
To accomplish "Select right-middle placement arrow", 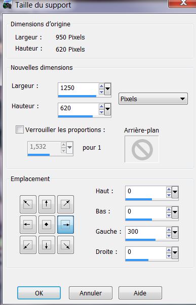I will click(65, 225).
